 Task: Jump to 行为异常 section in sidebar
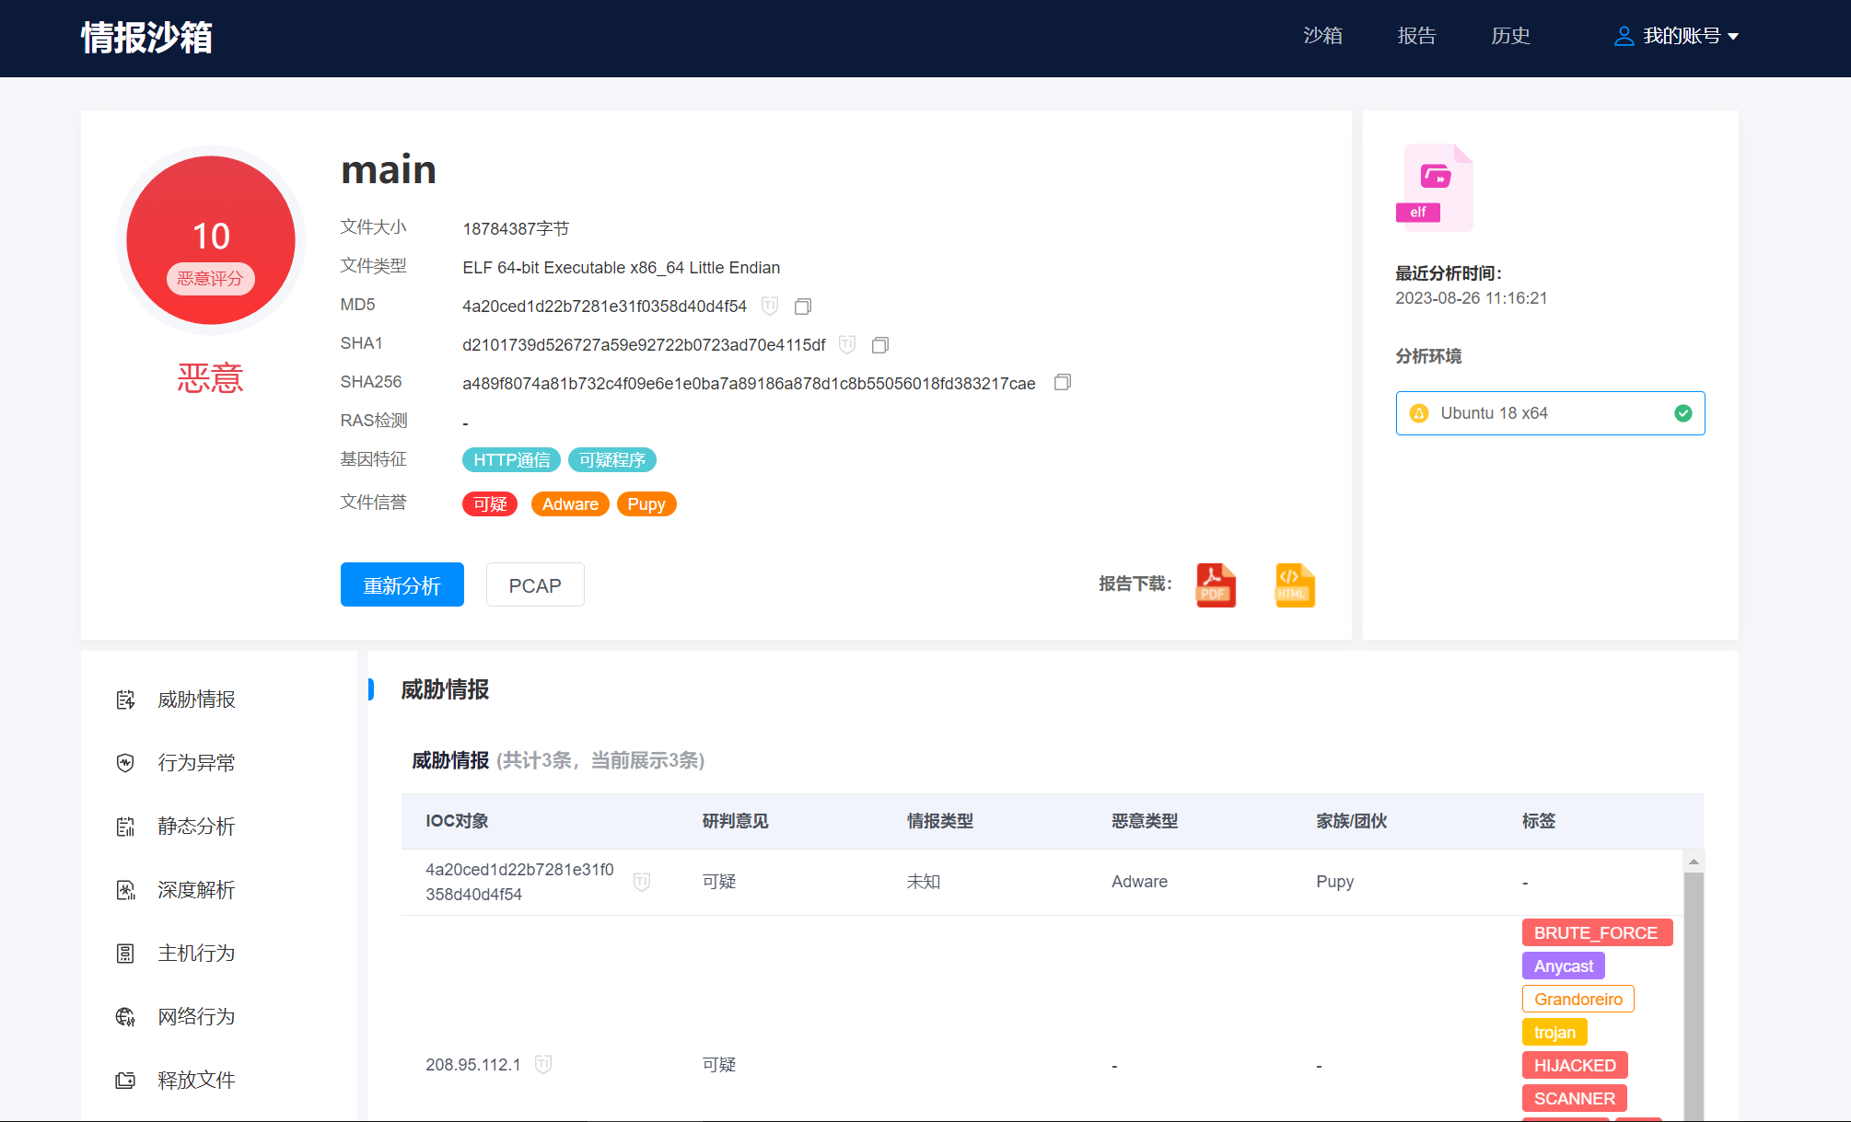[195, 763]
